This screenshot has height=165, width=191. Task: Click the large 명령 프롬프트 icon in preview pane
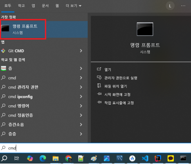pyautogui.click(x=145, y=29)
